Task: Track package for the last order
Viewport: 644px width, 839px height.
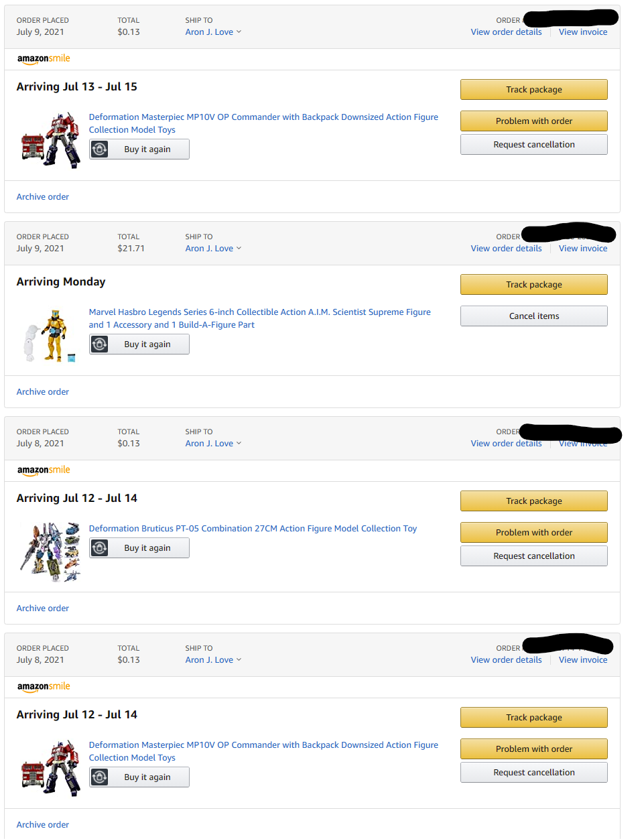Action: 533,718
